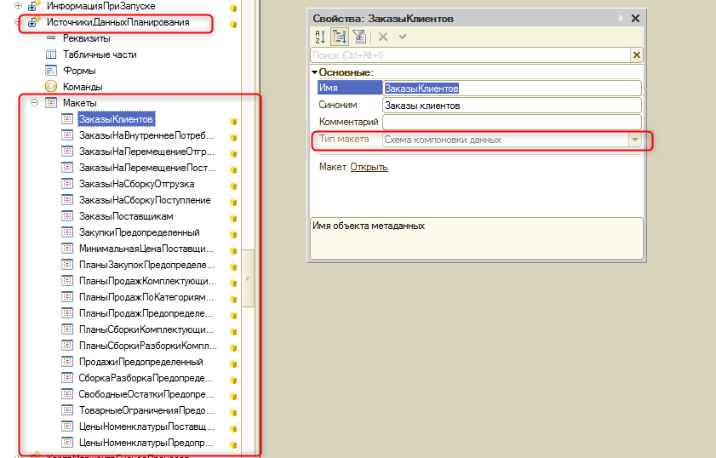Toggle the group by categories icon
Screen dimensions: 716x458
(x=340, y=37)
